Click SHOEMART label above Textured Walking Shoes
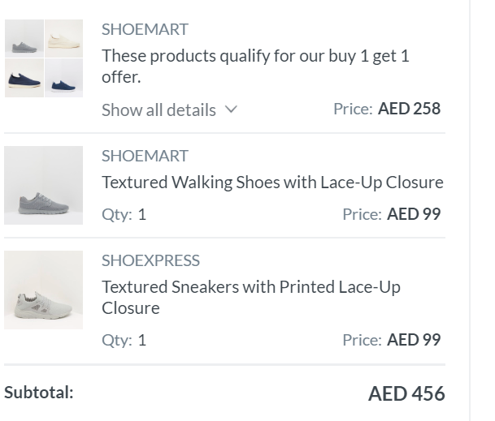 [x=145, y=156]
